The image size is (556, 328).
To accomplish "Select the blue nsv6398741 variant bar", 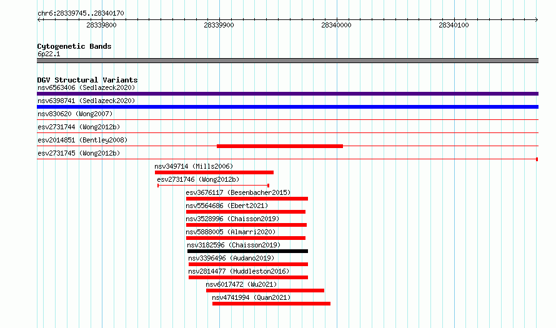I will pyautogui.click(x=287, y=107).
